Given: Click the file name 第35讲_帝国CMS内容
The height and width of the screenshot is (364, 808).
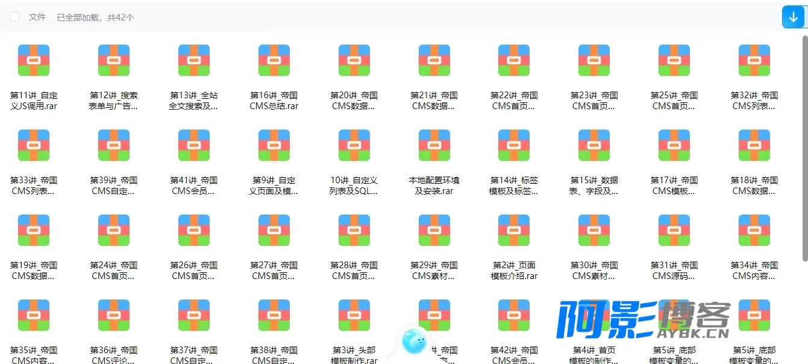Looking at the screenshot, I should [34, 356].
